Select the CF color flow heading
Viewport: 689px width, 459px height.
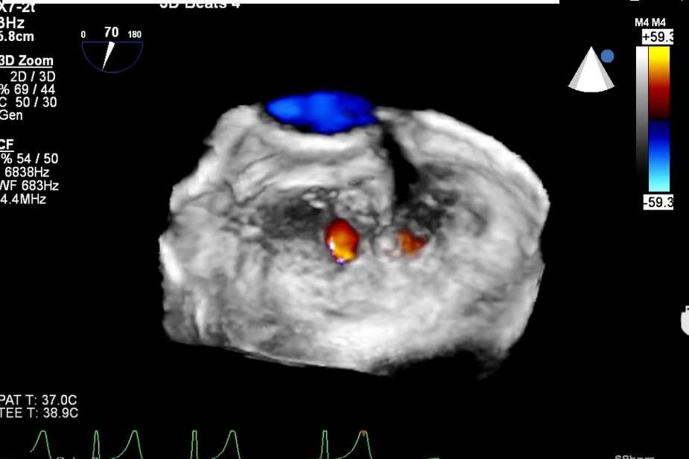(7, 144)
